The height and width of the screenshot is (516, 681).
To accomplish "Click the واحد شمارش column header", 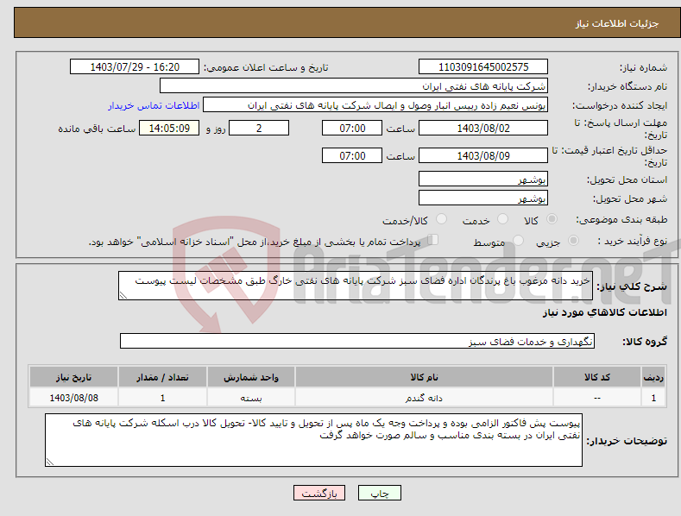I will (251, 377).
